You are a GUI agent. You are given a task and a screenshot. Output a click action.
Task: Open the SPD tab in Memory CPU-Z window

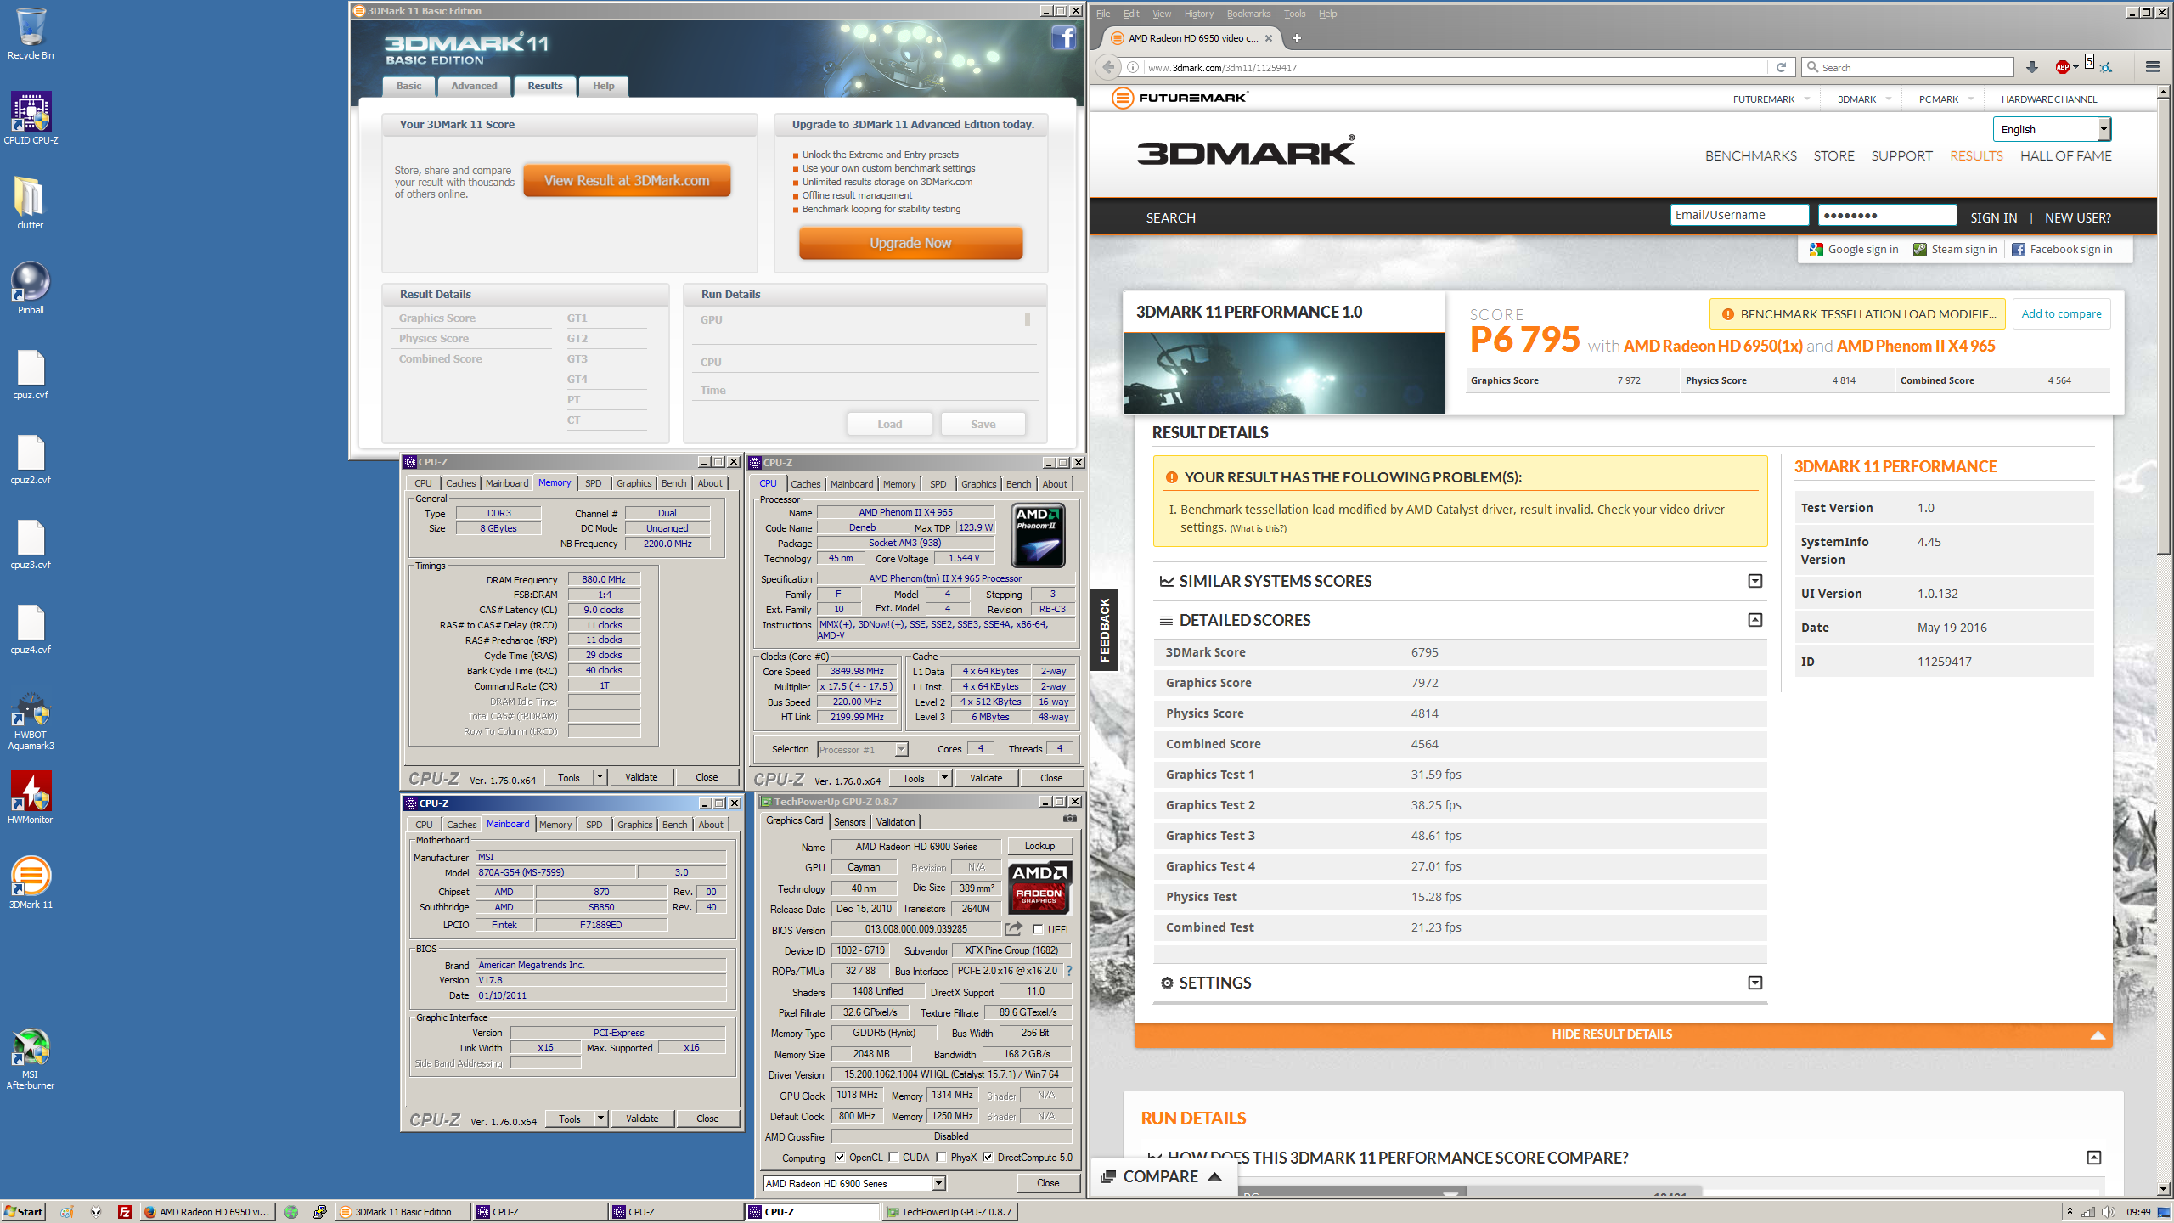click(x=594, y=483)
